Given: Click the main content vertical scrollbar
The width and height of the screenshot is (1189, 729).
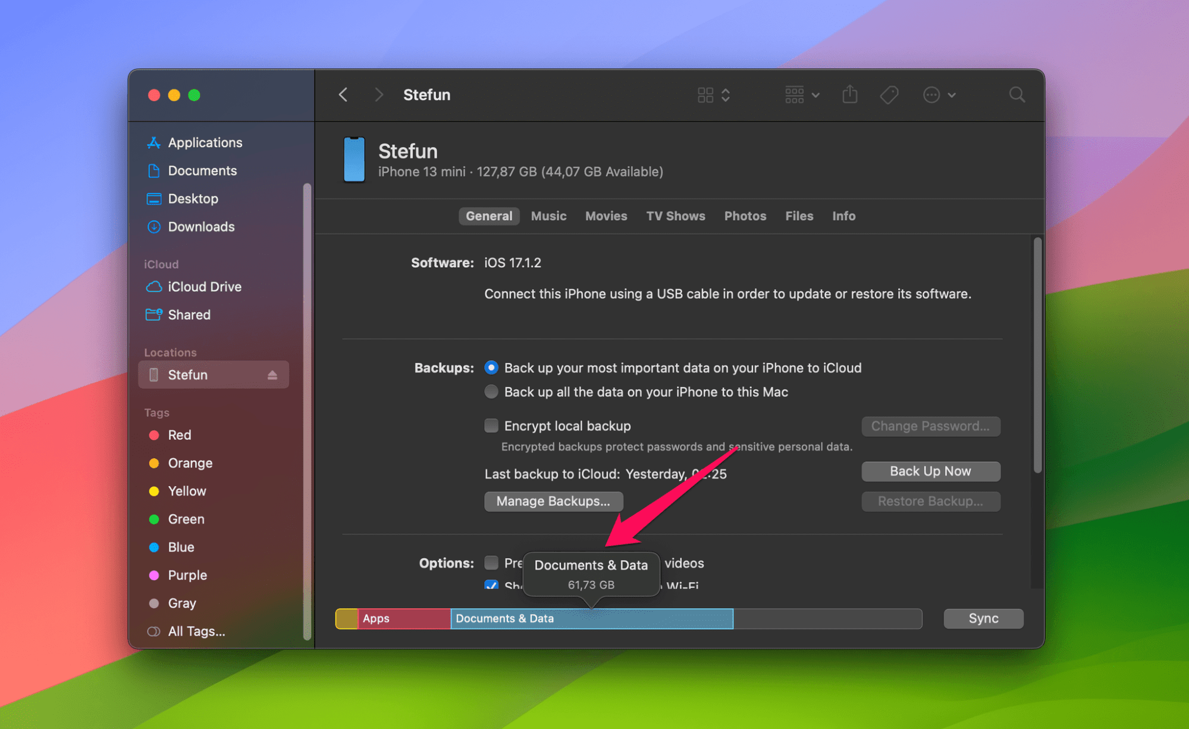Looking at the screenshot, I should tap(1037, 355).
